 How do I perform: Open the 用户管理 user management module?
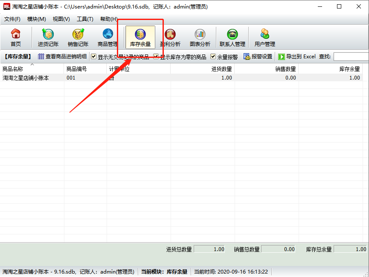pos(265,37)
